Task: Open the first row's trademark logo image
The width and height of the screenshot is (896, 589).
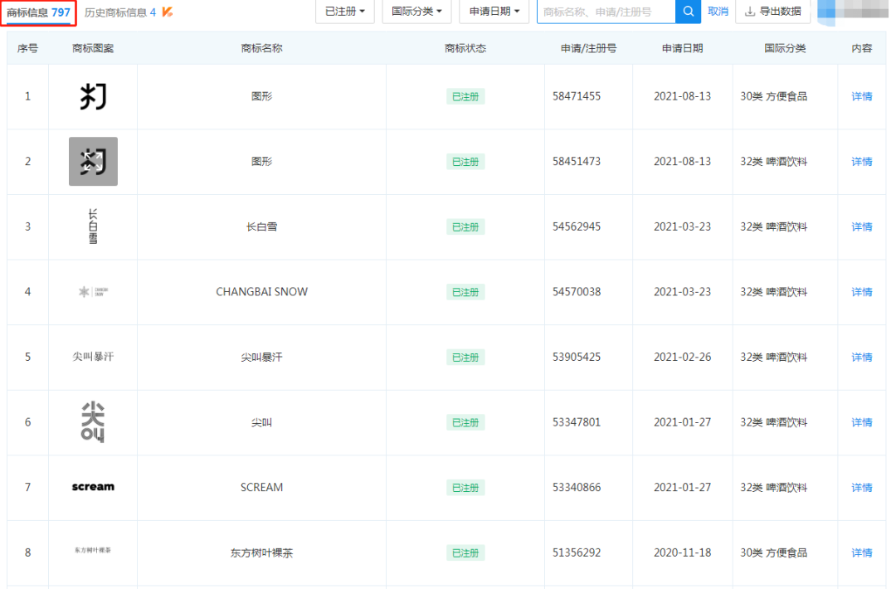Action: pyautogui.click(x=93, y=96)
